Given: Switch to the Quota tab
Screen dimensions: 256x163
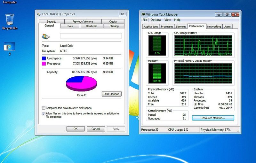Looking at the screenshot, I should click(113, 21).
